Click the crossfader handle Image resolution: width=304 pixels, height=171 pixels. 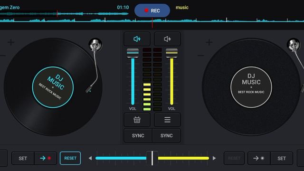tap(152, 158)
